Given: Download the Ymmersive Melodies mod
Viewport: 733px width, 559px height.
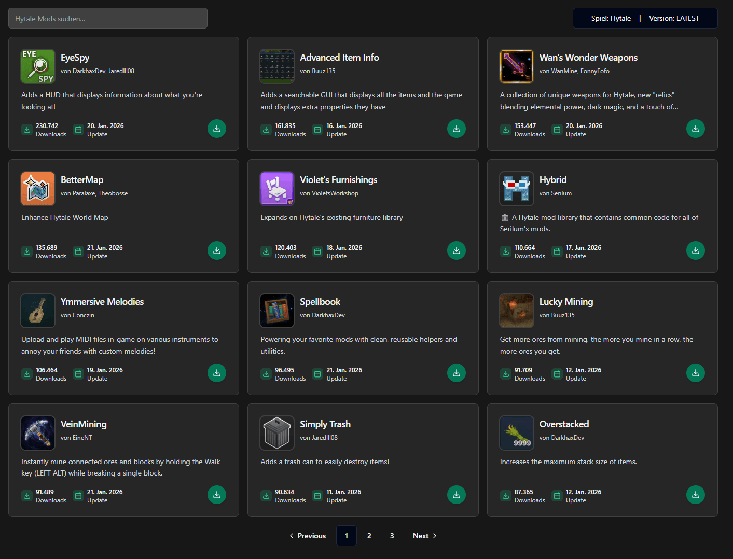Looking at the screenshot, I should [x=217, y=373].
